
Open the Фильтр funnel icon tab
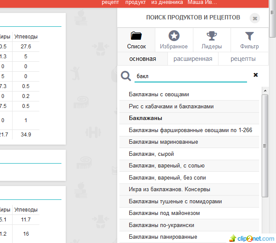pyautogui.click(x=249, y=40)
